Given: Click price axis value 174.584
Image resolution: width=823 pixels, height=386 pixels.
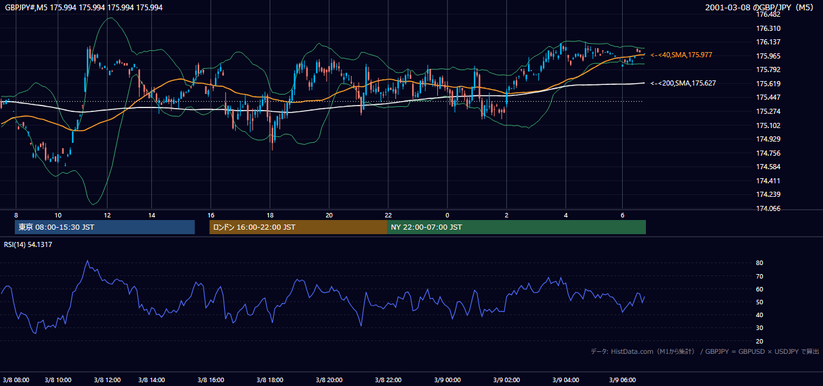Looking at the screenshot, I should 768,167.
